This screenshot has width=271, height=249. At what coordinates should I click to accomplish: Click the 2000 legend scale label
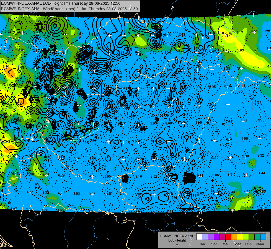point(260,244)
